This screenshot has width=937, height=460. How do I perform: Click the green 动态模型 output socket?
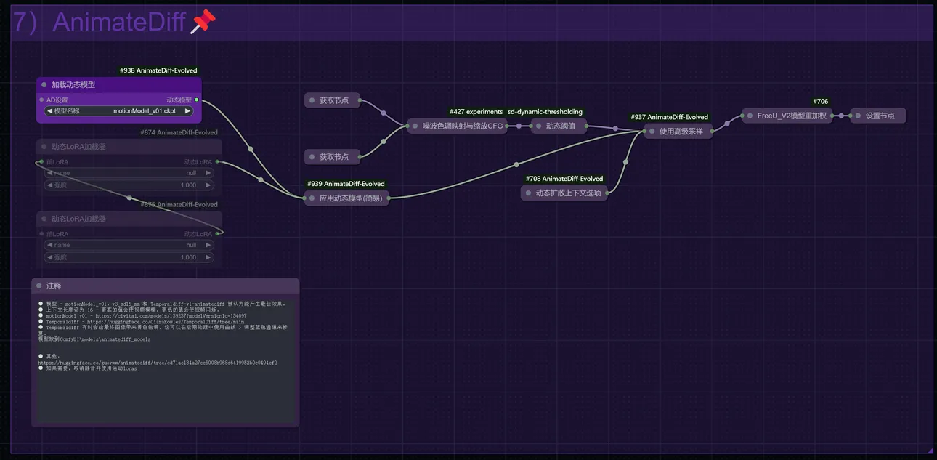coord(197,100)
